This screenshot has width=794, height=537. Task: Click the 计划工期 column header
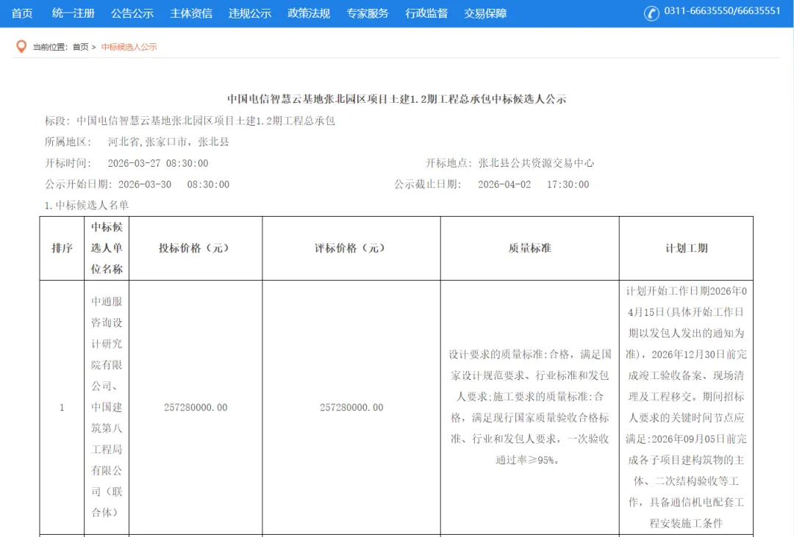coord(686,248)
